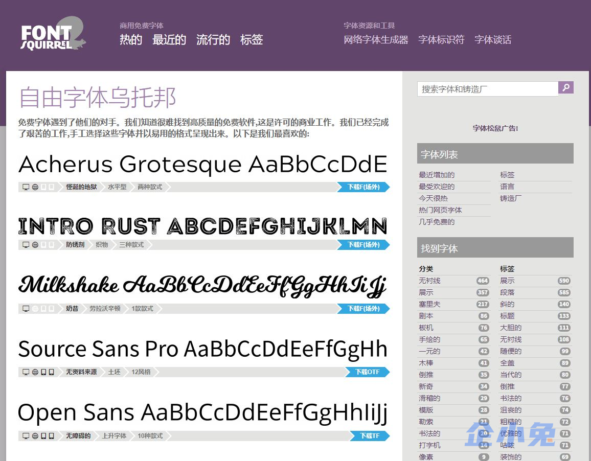
Task: Click web globe icon in Source Sans Pro row
Action: pos(35,372)
